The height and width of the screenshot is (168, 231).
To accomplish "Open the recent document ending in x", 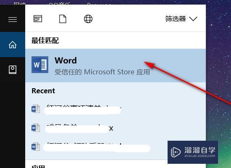I will (x=115, y=128).
